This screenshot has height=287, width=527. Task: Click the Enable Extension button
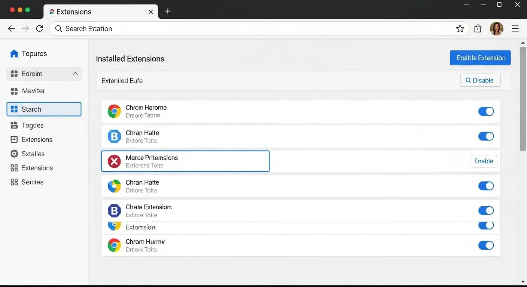(480, 58)
